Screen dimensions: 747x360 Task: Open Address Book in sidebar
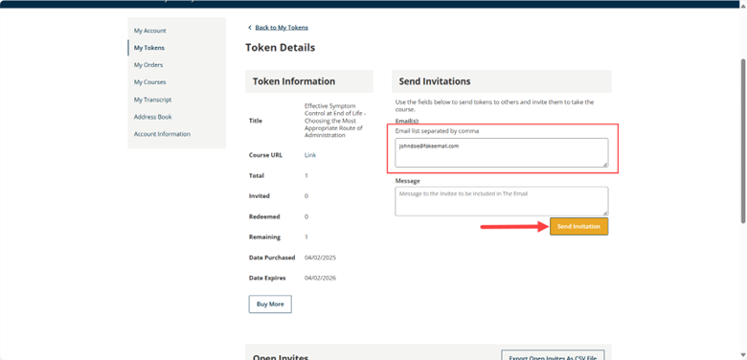pyautogui.click(x=152, y=117)
